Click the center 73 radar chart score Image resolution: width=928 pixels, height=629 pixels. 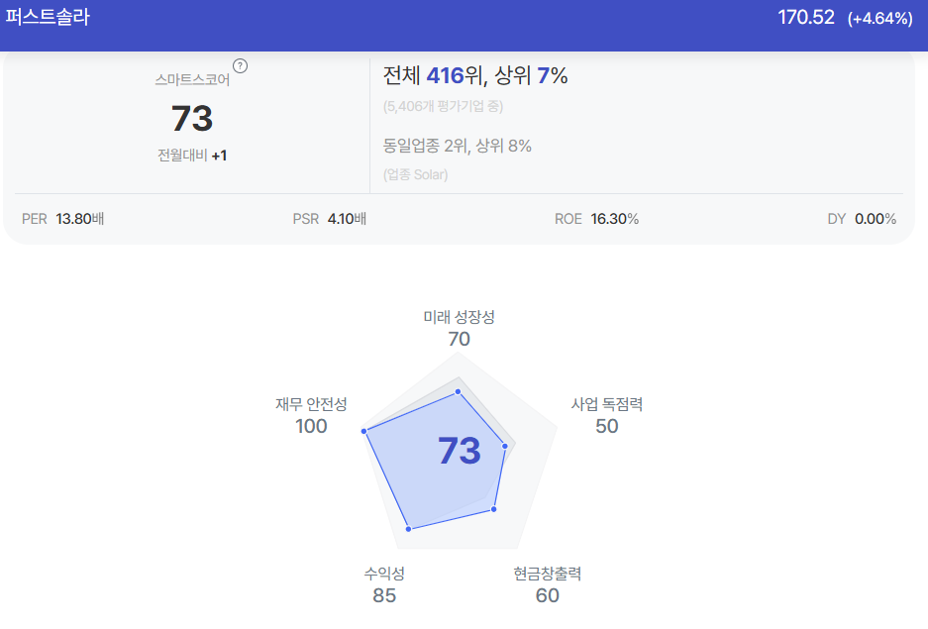460,451
